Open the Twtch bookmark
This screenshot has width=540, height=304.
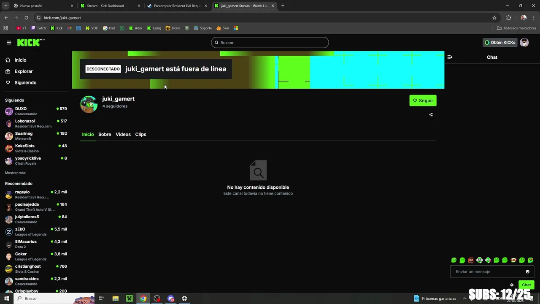click(38, 28)
